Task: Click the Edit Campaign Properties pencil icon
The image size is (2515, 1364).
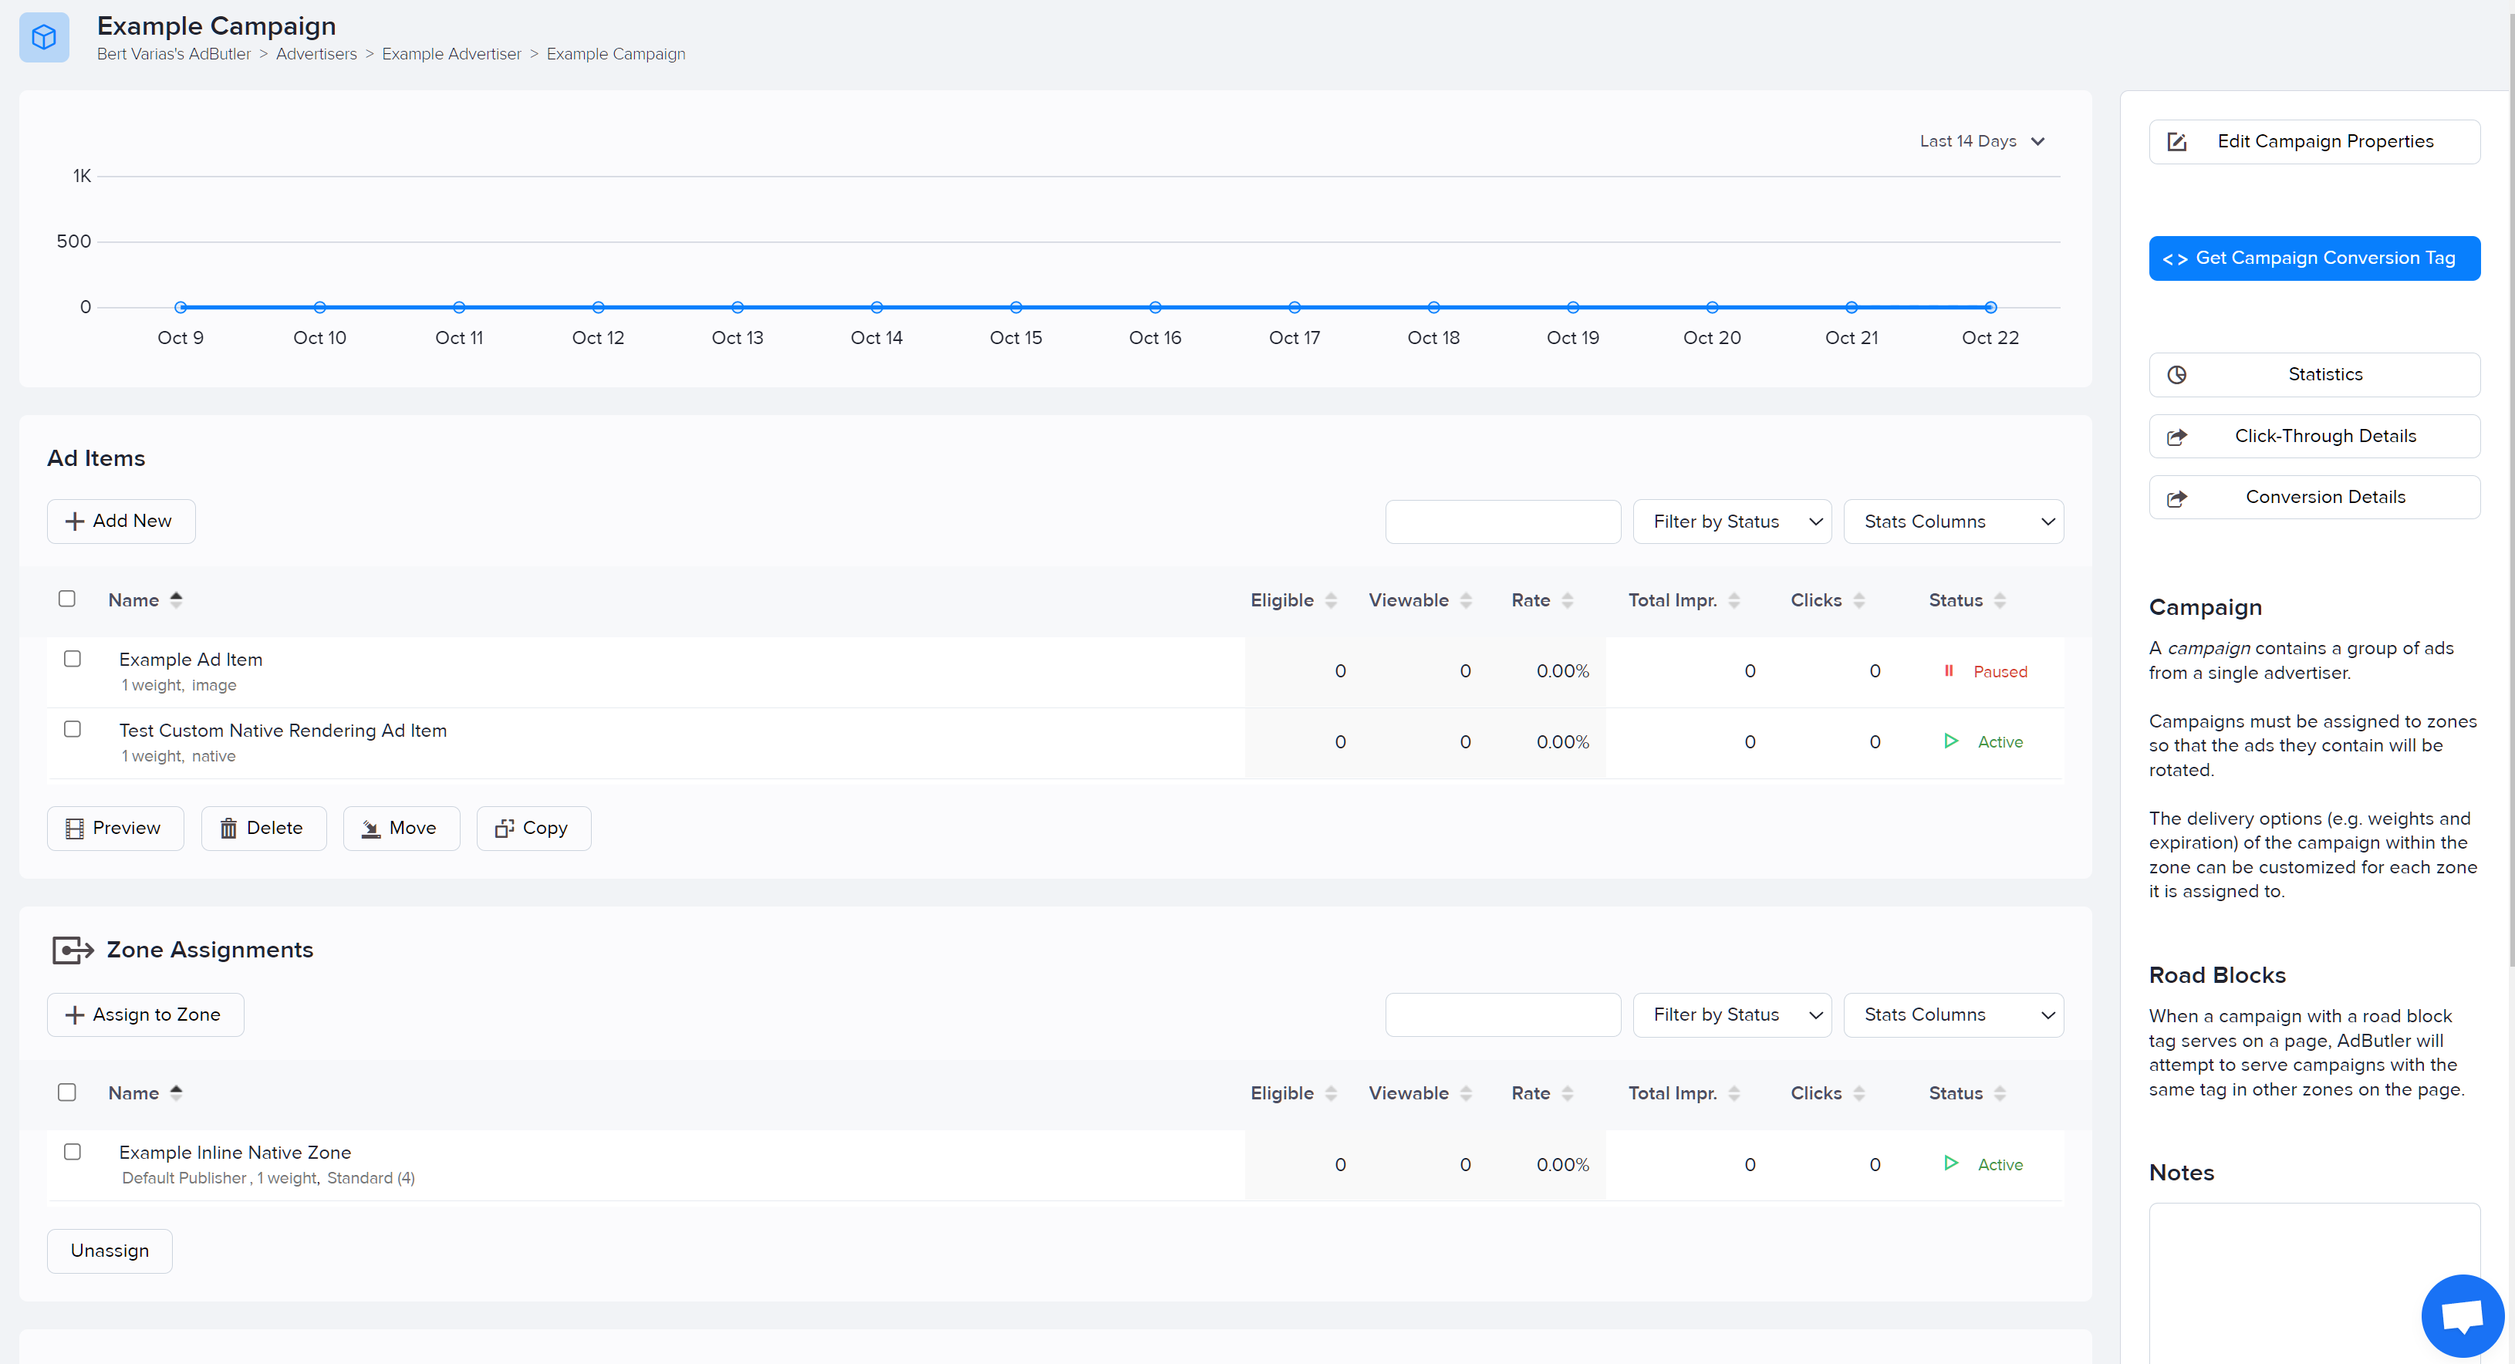Action: [x=2176, y=142]
